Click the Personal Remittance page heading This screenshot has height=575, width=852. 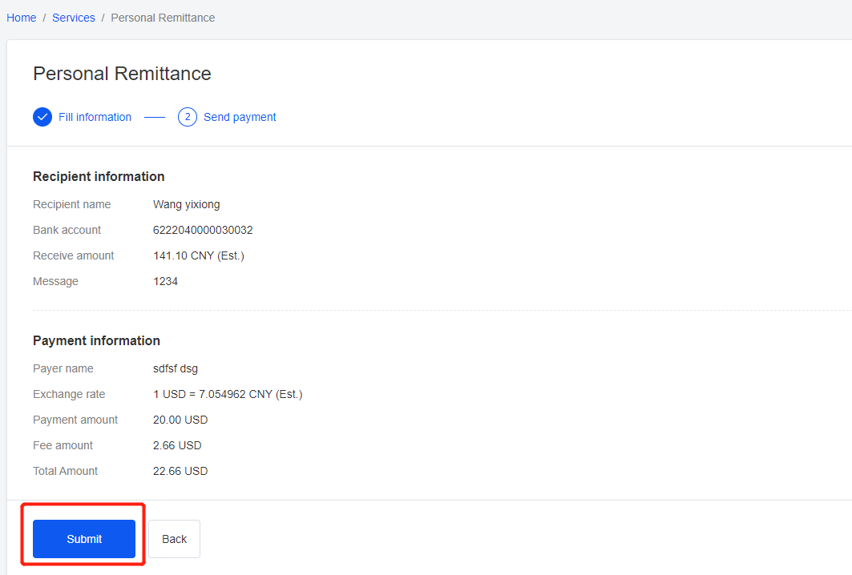click(x=123, y=74)
